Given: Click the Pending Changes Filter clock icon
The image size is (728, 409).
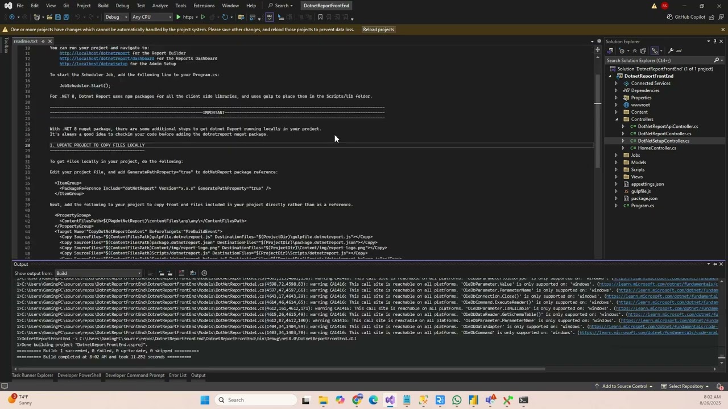Looking at the screenshot, I should (x=622, y=51).
